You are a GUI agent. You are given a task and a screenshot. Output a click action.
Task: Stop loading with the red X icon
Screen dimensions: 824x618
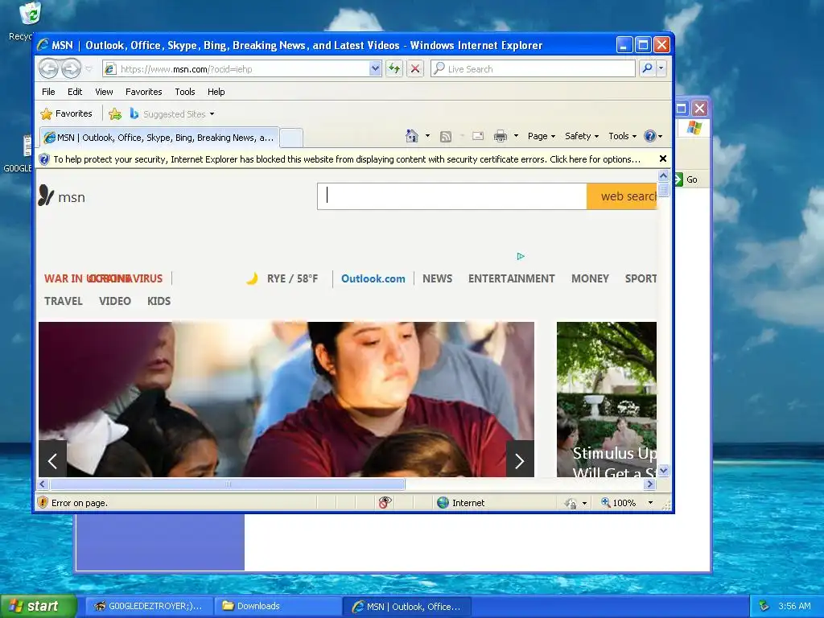coord(415,69)
